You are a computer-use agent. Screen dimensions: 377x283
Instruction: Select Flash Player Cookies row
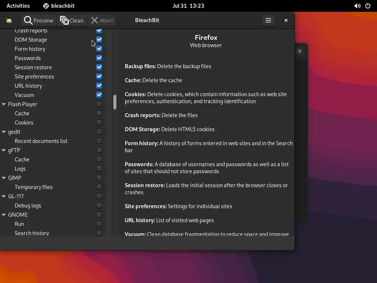click(x=53, y=122)
